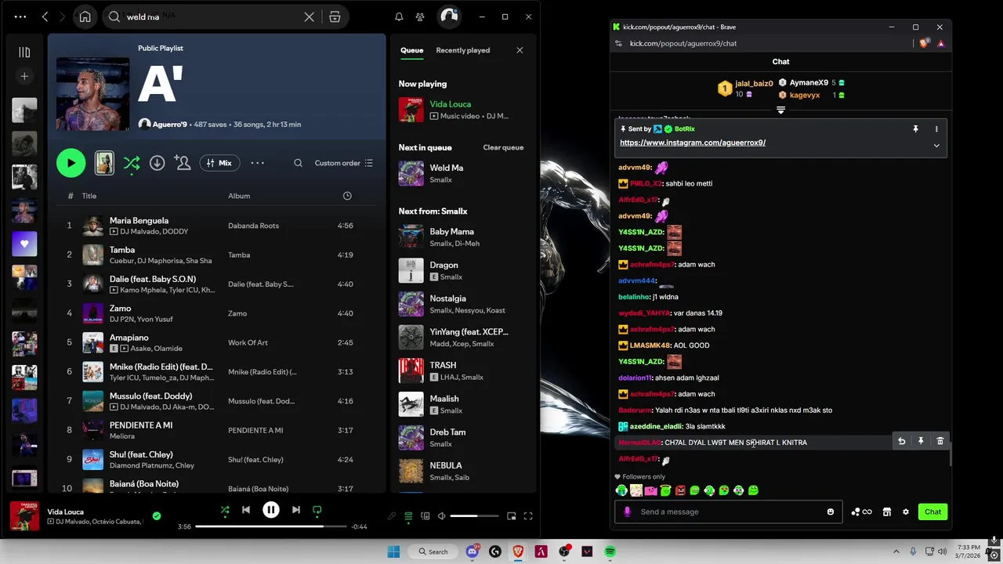Enter Spotify full screen mode
The width and height of the screenshot is (1003, 564).
click(x=528, y=516)
